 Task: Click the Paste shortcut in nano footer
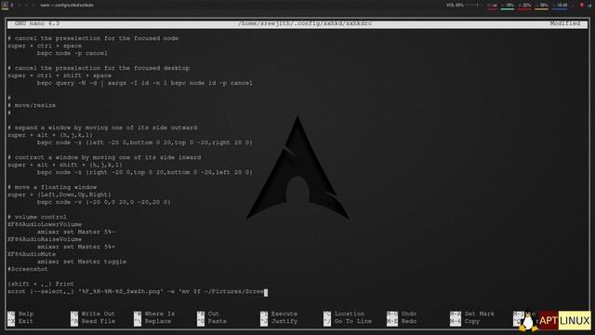[x=212, y=321]
